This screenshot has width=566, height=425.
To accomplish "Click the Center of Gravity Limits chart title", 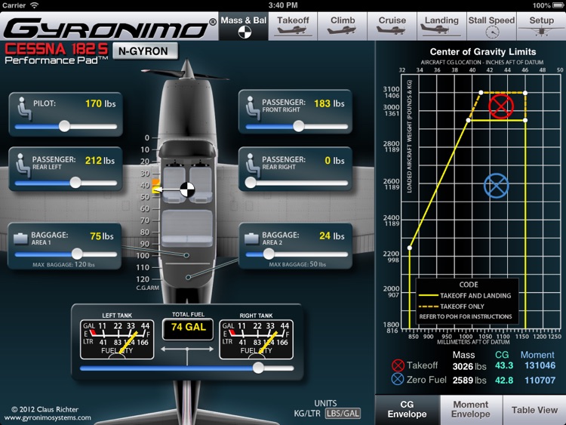I will pos(483,51).
